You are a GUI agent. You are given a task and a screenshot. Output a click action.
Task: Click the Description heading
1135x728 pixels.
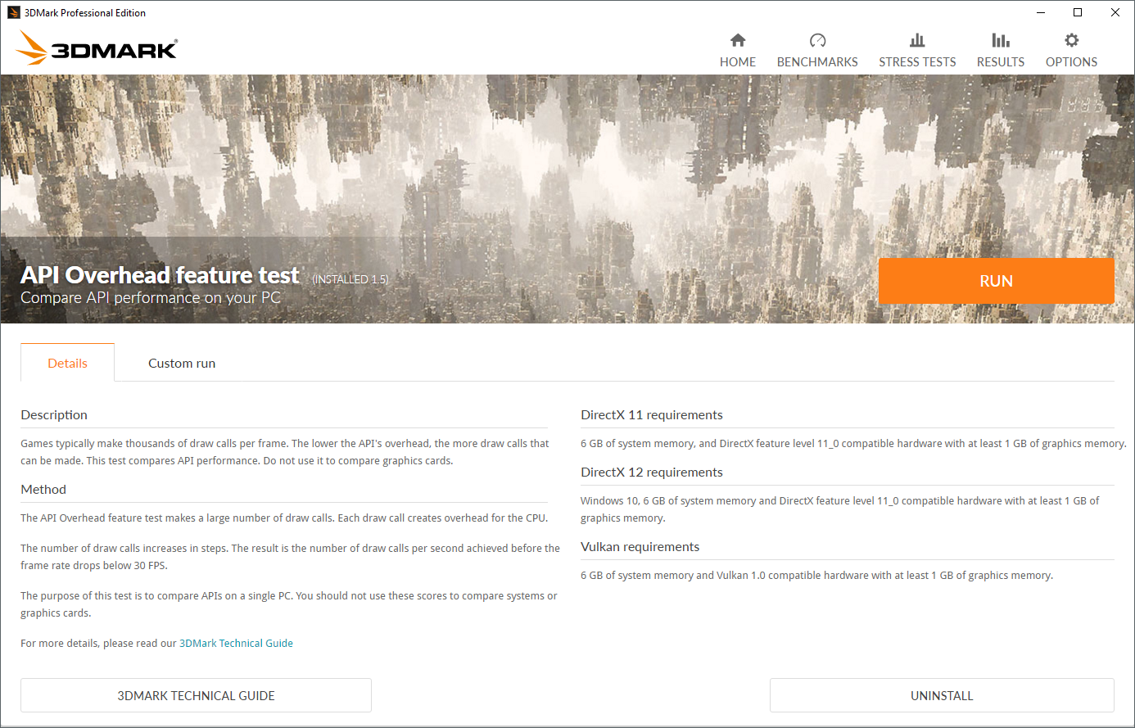[x=54, y=415]
